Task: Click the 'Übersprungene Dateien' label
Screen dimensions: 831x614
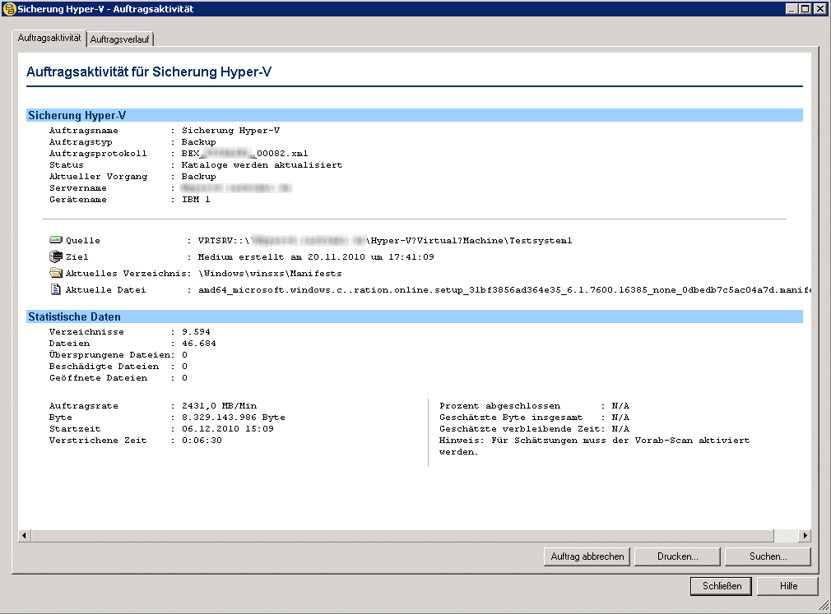Action: point(109,354)
